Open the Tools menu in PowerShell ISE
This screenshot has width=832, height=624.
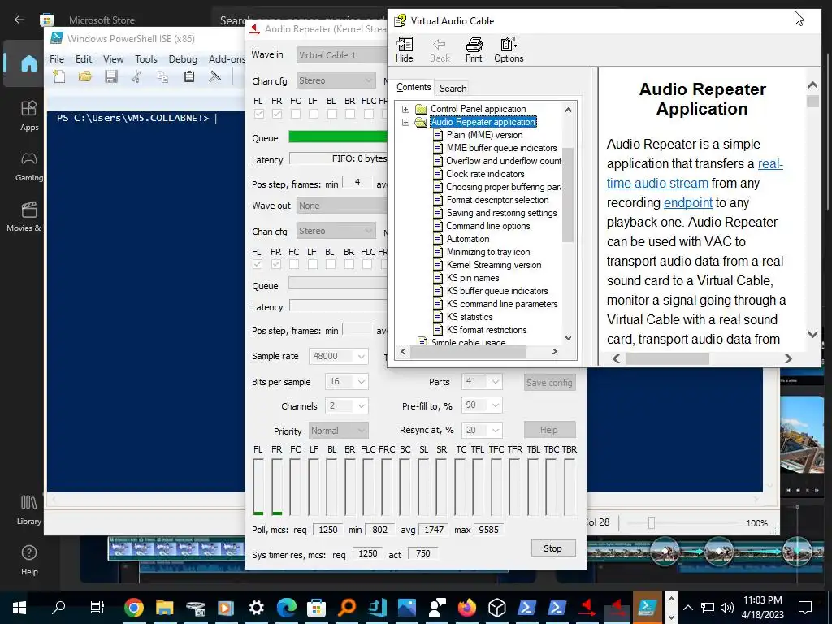coord(146,58)
